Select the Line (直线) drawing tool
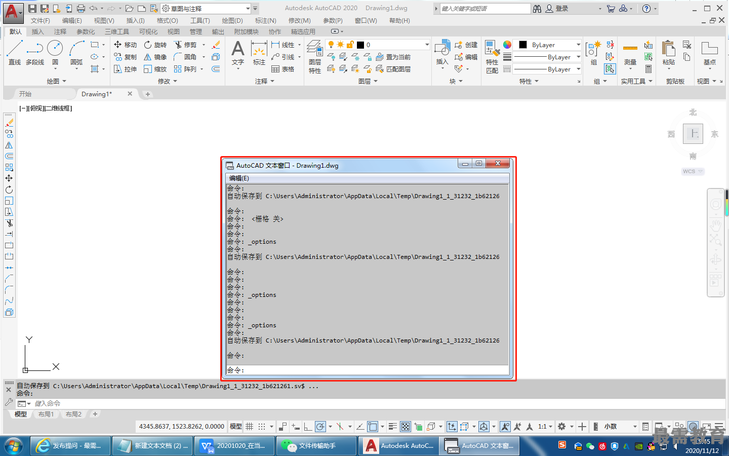Screen dimensions: 729x456 point(15,53)
